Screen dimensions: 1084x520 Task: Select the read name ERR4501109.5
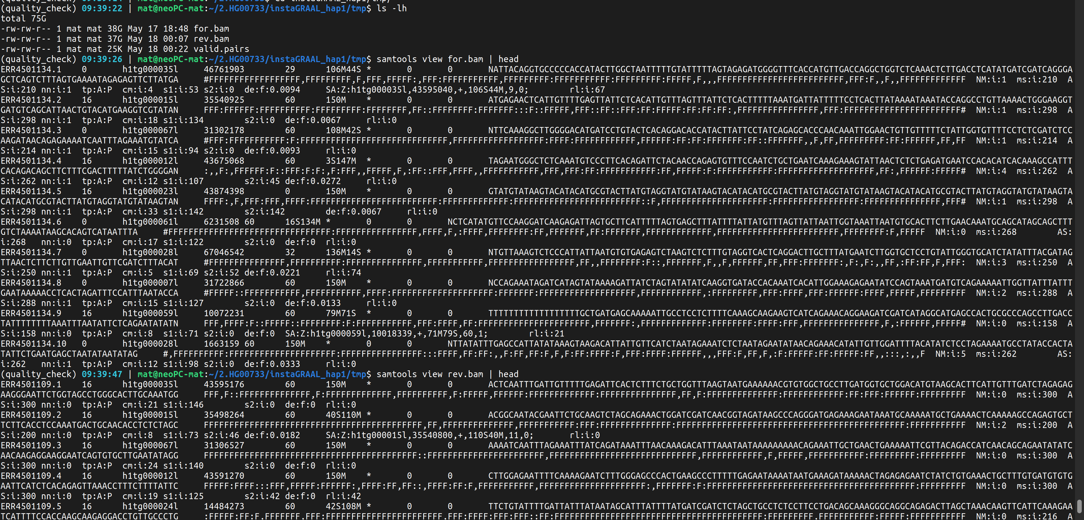[31, 506]
